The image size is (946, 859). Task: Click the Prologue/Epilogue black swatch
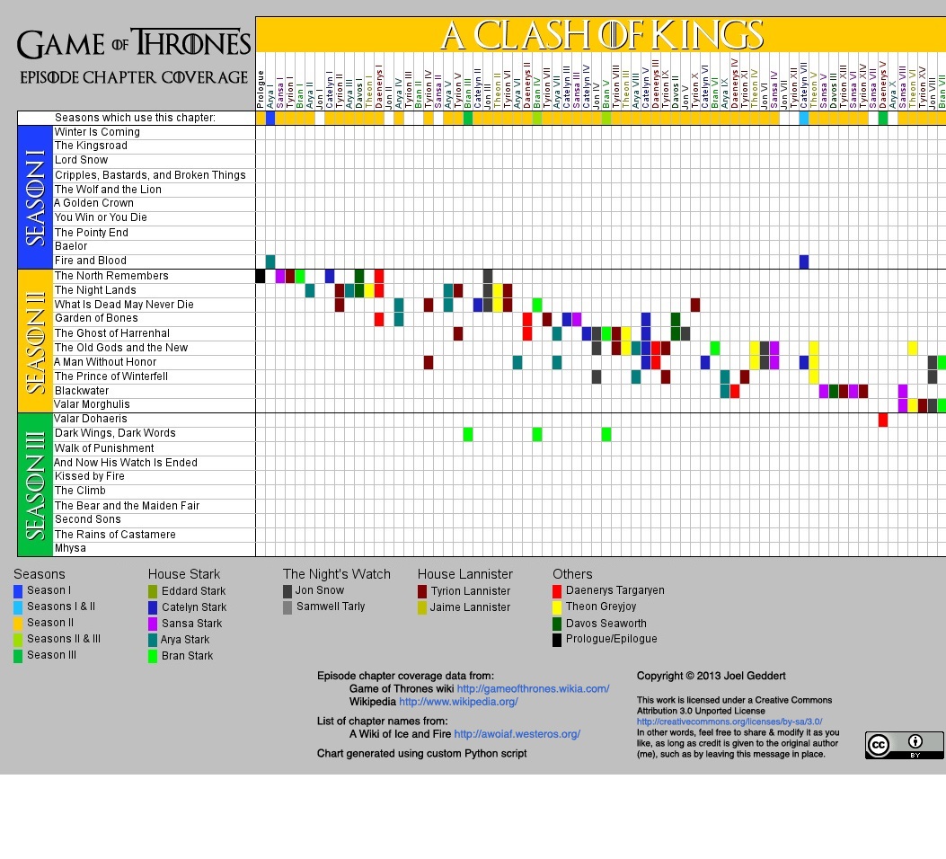[557, 640]
